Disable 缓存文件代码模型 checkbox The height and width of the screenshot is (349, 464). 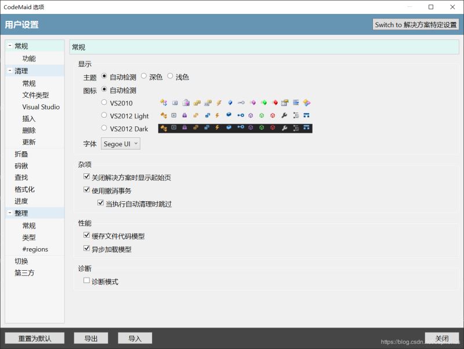(86, 235)
